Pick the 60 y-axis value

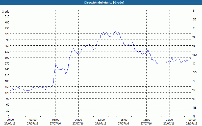click(x=8, y=105)
